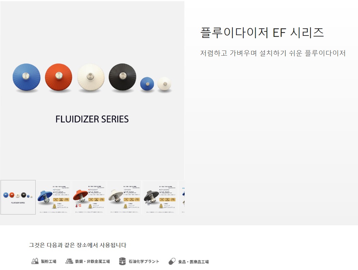Click the small blue fluidizer disc
Image resolution: width=358 pixels, height=270 pixels.
pos(147,84)
